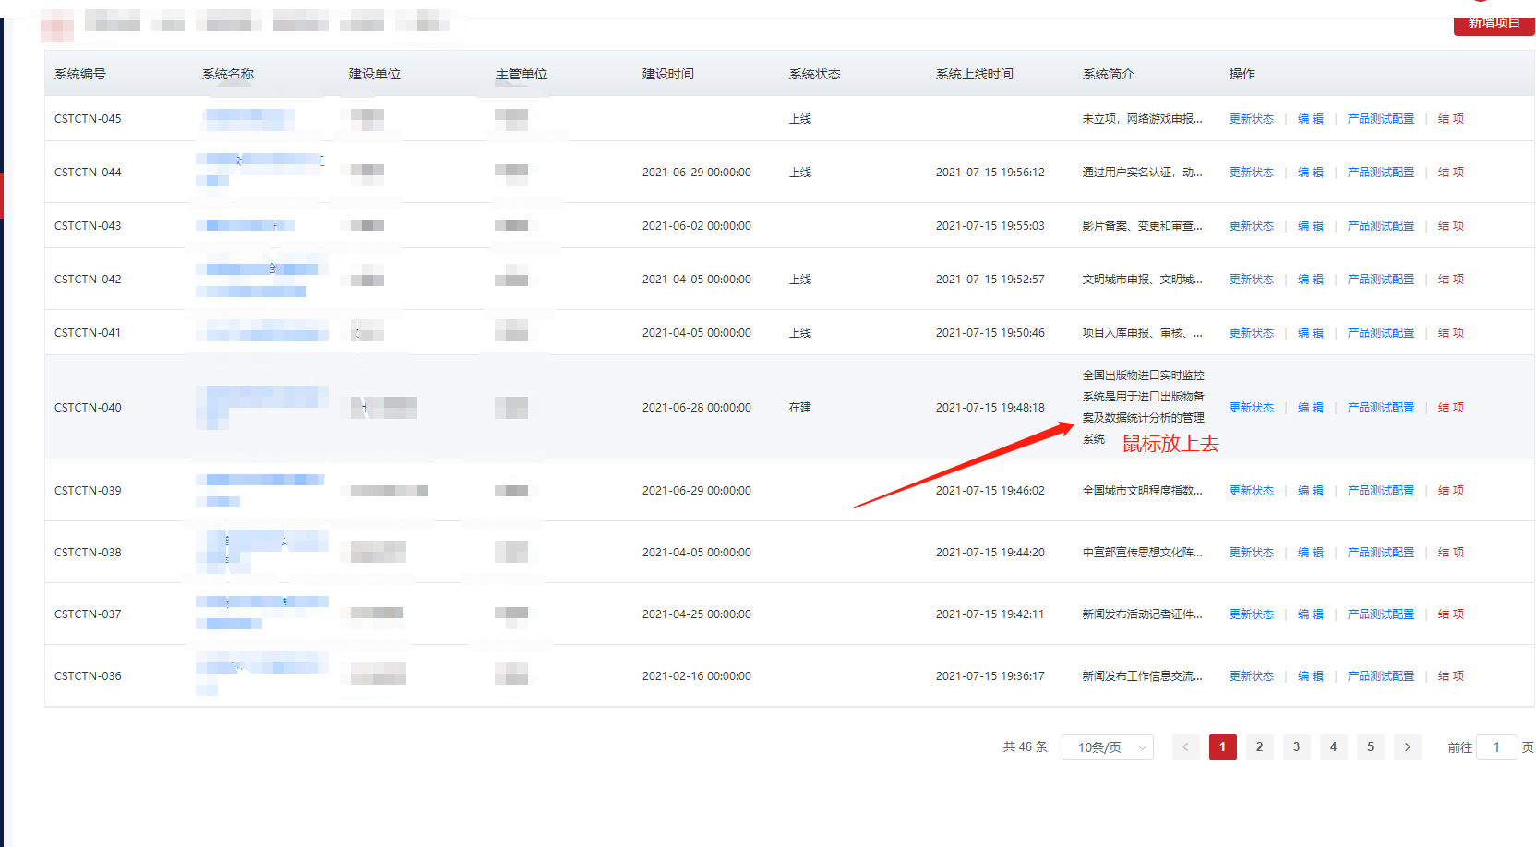
Task: Click 在建 status for CSTCTN-040
Action: click(x=799, y=408)
